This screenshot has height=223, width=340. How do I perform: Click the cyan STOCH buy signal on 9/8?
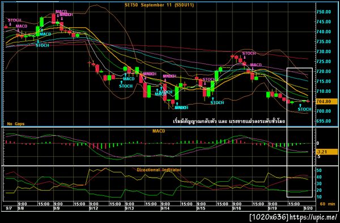click(42, 45)
